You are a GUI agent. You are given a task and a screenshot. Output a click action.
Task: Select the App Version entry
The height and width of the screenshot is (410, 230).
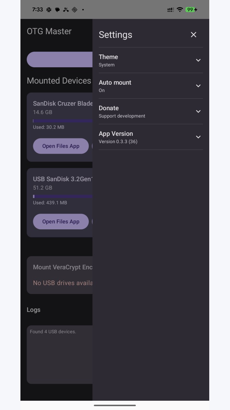[x=151, y=137]
